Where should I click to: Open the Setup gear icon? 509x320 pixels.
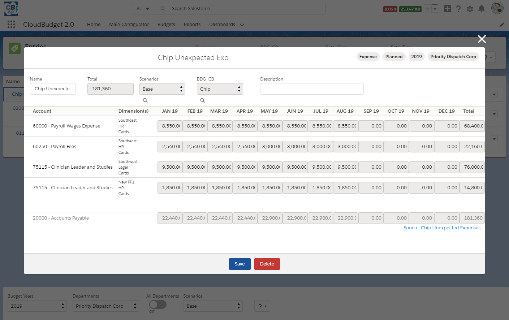click(x=470, y=9)
